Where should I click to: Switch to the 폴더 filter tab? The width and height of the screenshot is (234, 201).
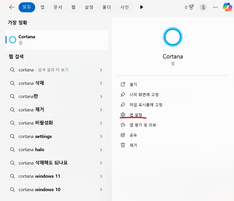[x=107, y=7]
